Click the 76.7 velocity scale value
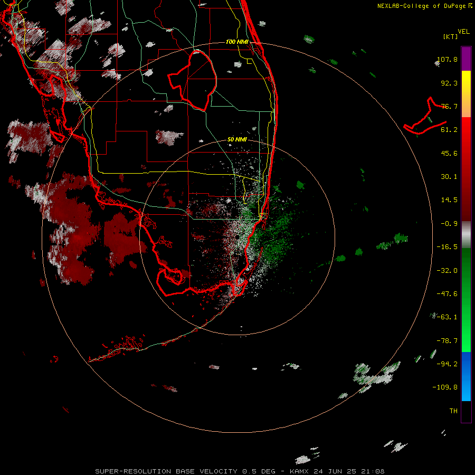The width and height of the screenshot is (475, 475). click(449, 106)
